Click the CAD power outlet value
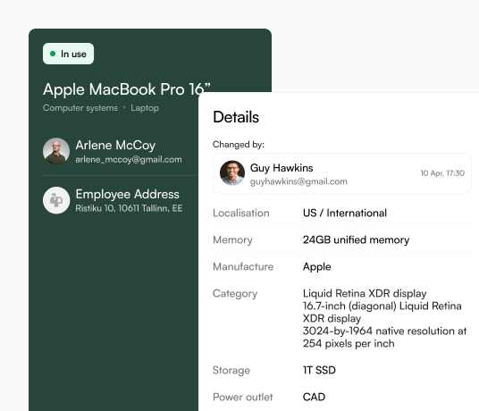This screenshot has width=479, height=411. coord(314,398)
